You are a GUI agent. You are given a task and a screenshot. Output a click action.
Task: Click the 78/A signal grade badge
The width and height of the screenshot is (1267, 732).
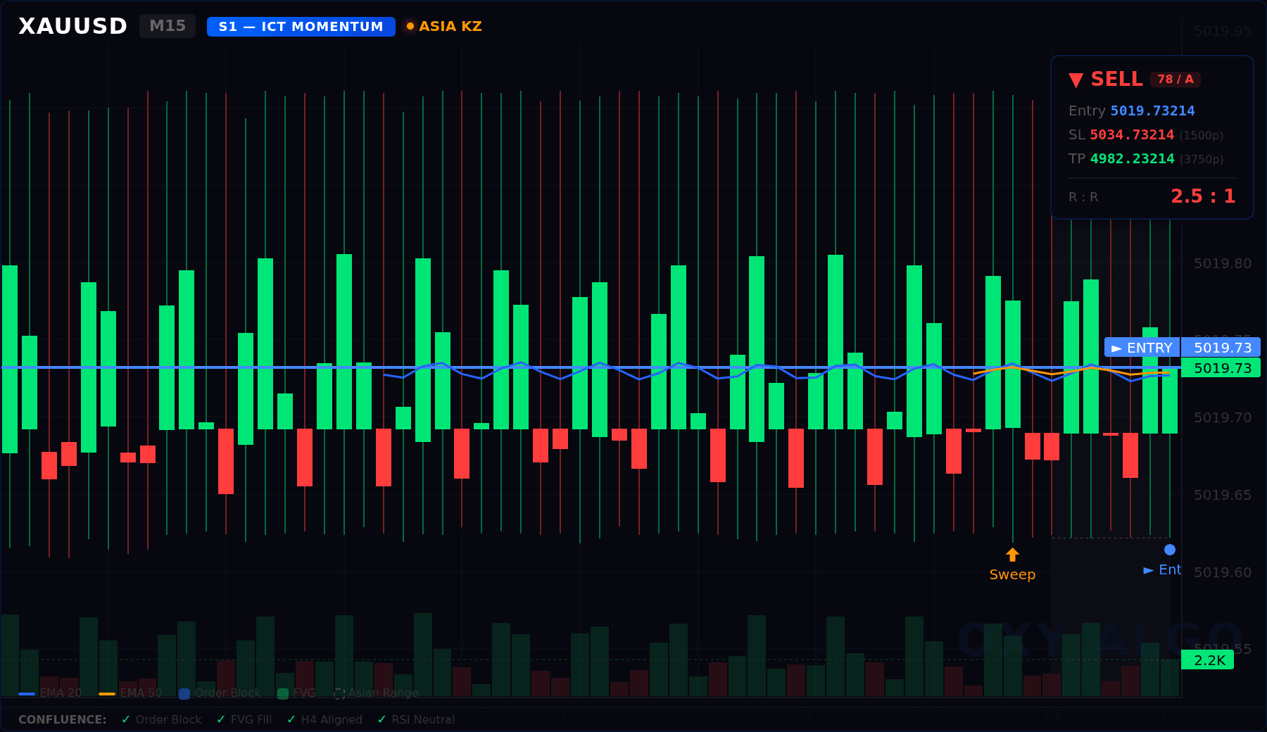click(x=1175, y=80)
